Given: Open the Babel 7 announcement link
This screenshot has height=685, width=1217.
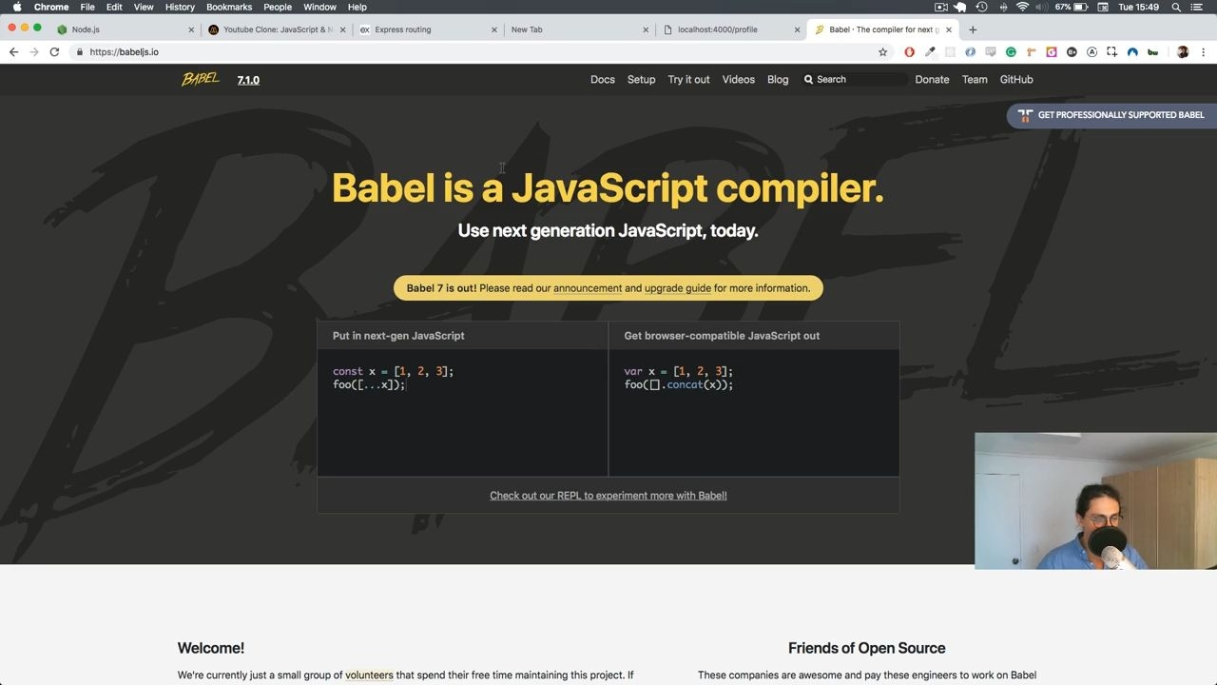Looking at the screenshot, I should 588,288.
